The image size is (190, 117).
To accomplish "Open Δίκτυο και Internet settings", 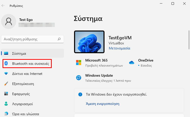I will point(32,74).
